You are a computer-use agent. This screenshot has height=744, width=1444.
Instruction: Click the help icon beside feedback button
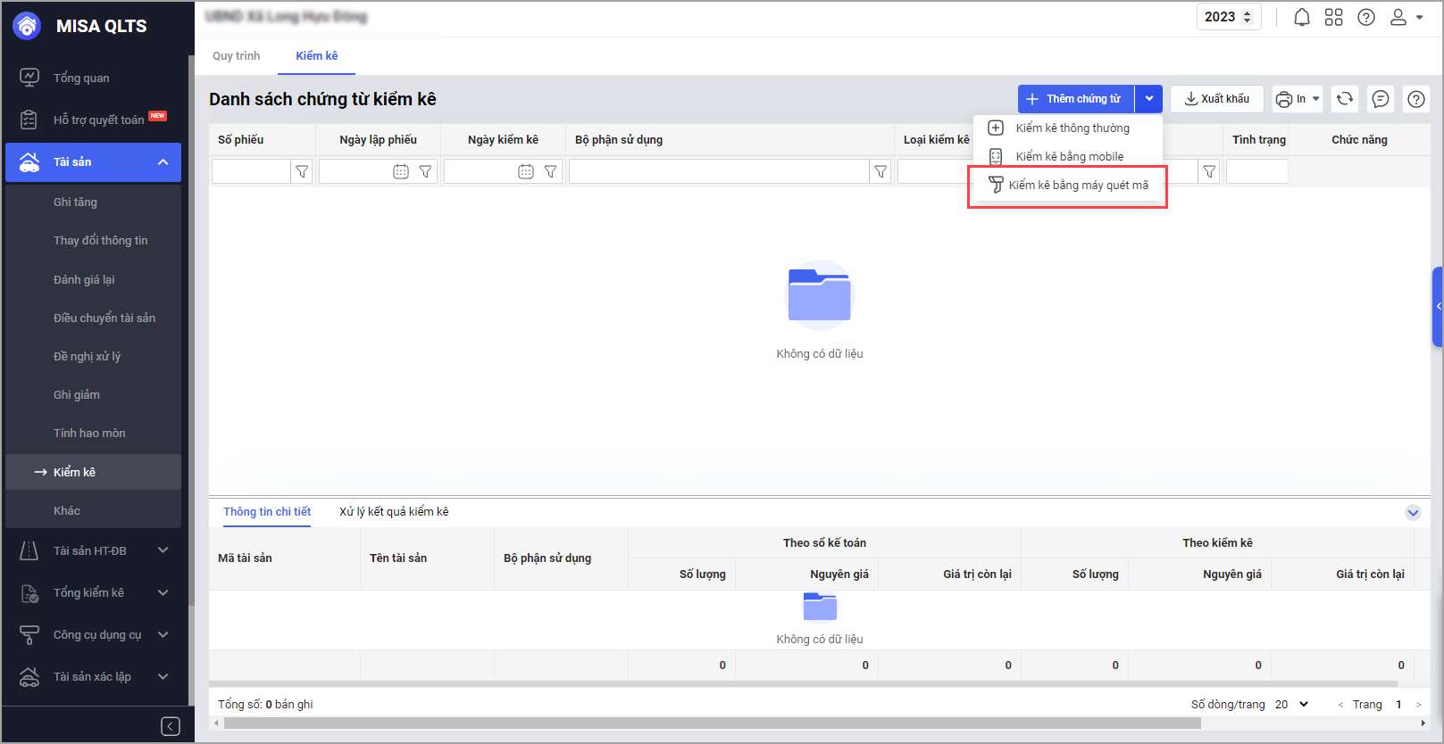(1416, 99)
